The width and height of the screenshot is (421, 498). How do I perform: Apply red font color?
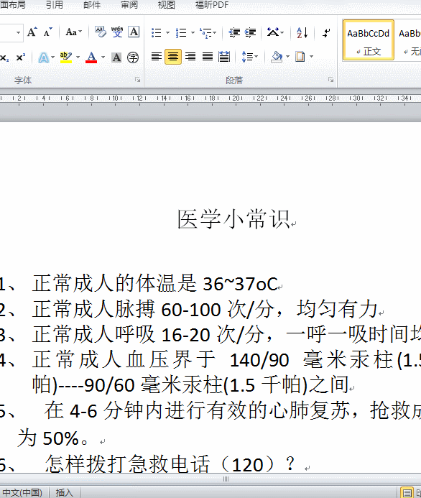tap(91, 57)
